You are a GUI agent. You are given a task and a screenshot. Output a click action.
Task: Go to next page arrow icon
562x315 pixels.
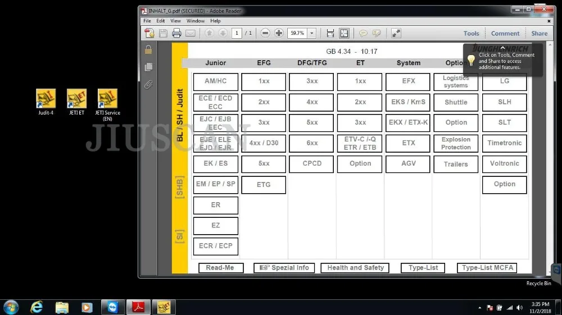(x=223, y=33)
